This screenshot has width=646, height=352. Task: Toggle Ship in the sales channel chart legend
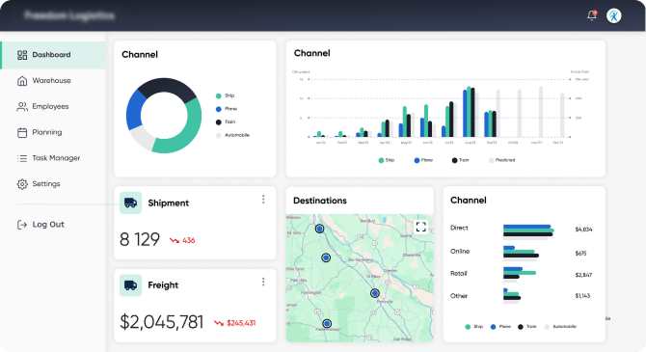(473, 327)
